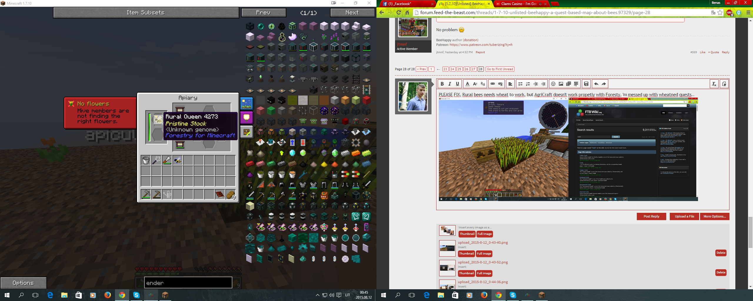Open the font size dropdown
The image size is (753, 301).
point(475,84)
